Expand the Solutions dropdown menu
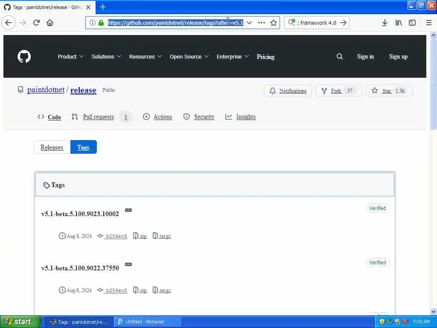 pos(106,57)
